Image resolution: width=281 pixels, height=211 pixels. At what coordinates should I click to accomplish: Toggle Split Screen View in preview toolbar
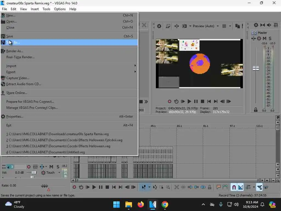click(x=184, y=26)
